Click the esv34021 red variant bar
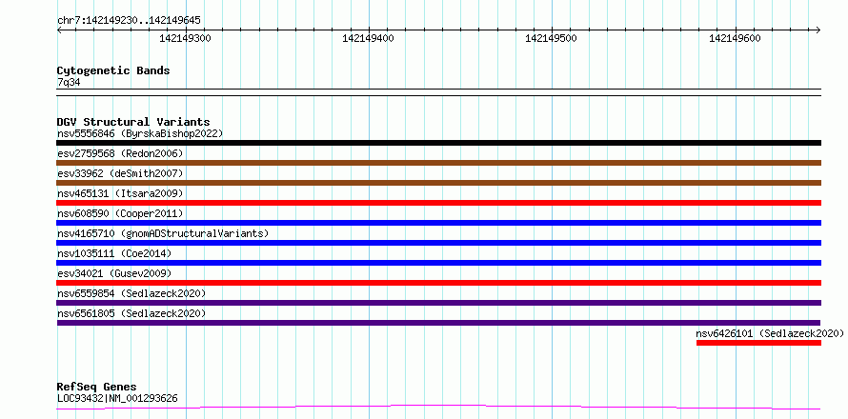This screenshot has width=848, height=419. click(438, 283)
